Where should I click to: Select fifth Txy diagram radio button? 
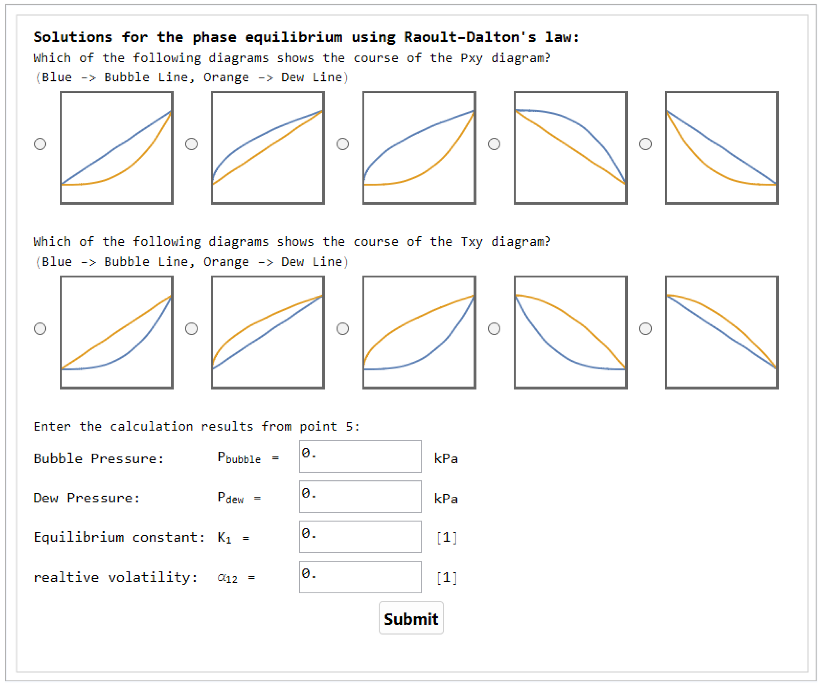[645, 329]
